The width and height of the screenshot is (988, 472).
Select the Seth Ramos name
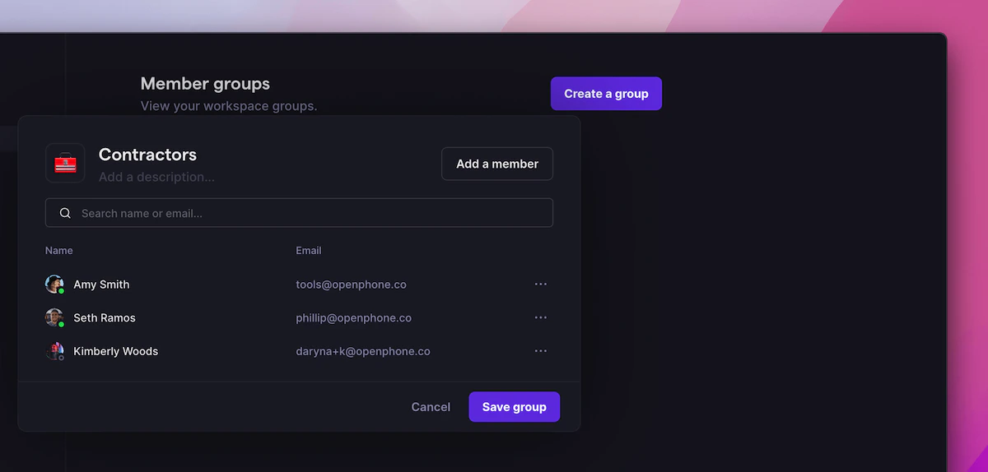point(105,317)
